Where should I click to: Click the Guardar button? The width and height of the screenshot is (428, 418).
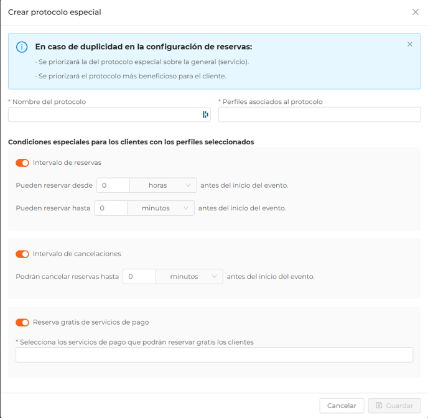pyautogui.click(x=394, y=406)
